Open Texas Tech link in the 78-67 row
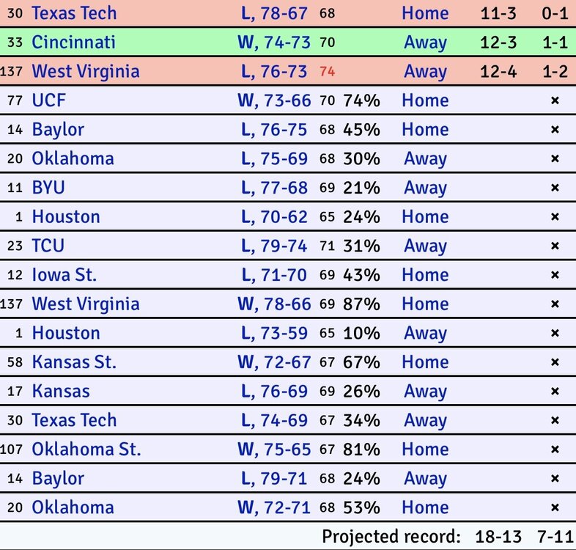 74,13
